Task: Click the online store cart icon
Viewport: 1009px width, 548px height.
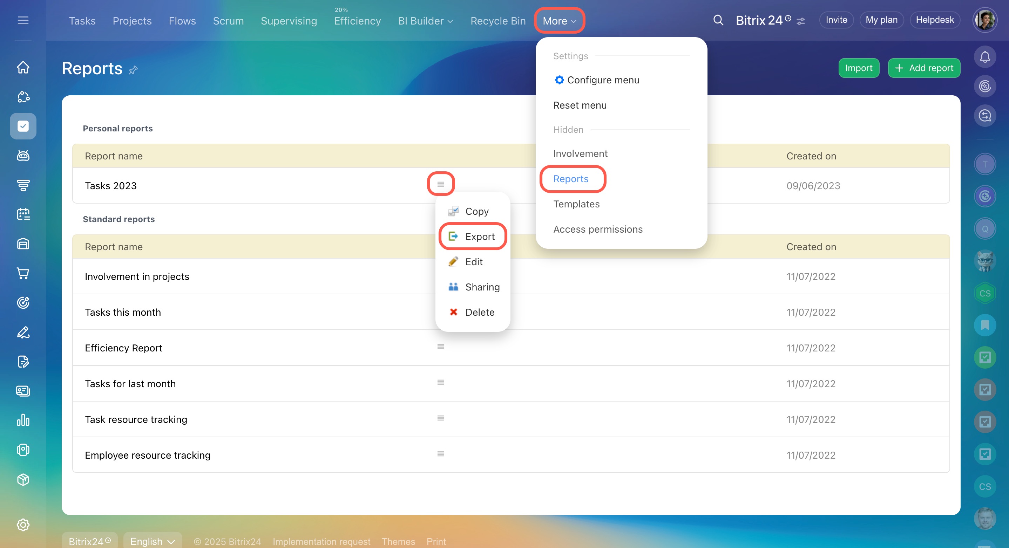Action: click(x=23, y=273)
